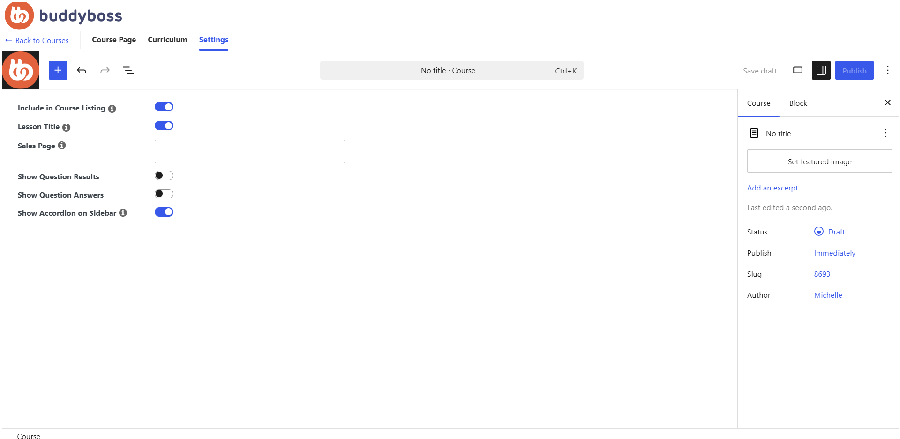Screen dimensions: 900x439
Task: Open the Draft status dropdown
Action: tap(830, 232)
